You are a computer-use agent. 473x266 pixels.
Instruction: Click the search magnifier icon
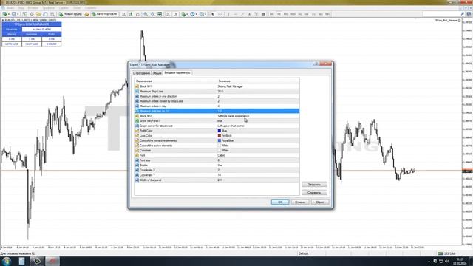pos(463,14)
